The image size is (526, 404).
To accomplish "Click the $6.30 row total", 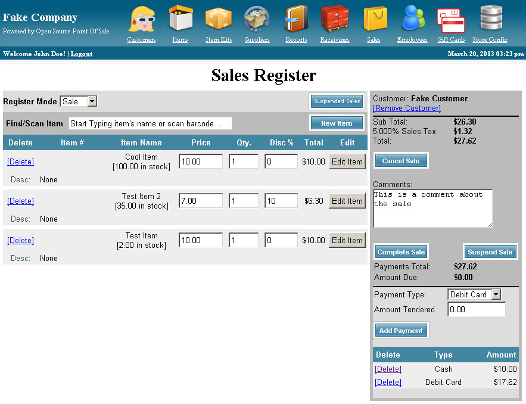I will pos(314,201).
